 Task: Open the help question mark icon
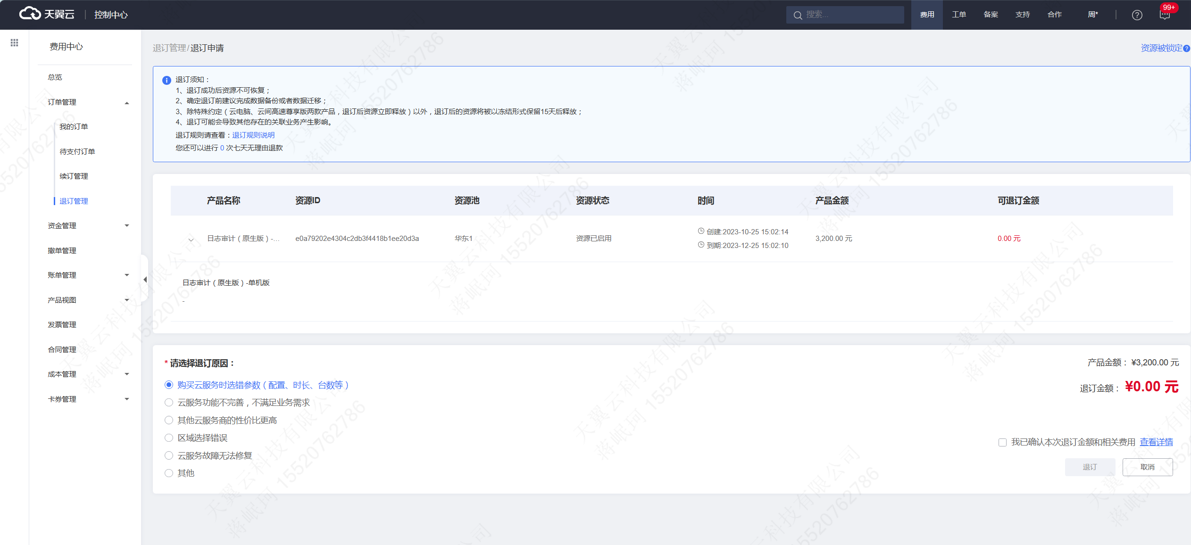[1137, 15]
